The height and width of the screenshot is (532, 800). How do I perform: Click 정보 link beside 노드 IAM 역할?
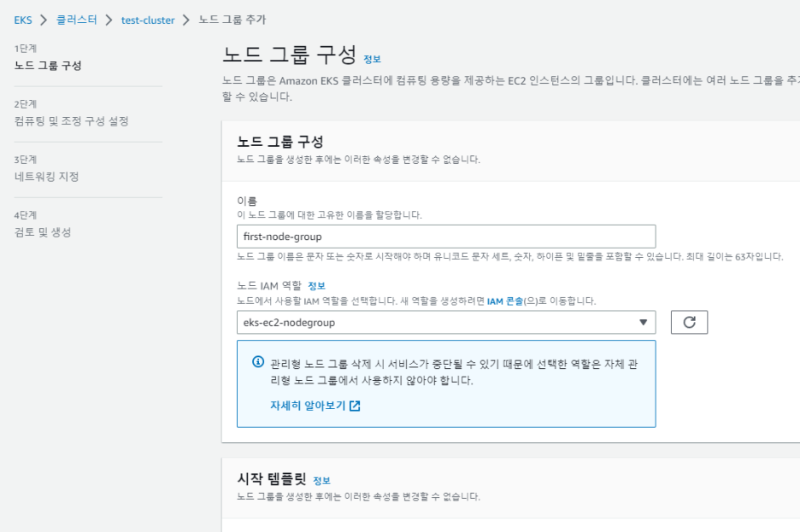coord(316,285)
